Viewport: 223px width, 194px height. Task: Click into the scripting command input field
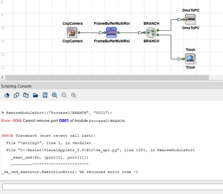click(x=112, y=187)
